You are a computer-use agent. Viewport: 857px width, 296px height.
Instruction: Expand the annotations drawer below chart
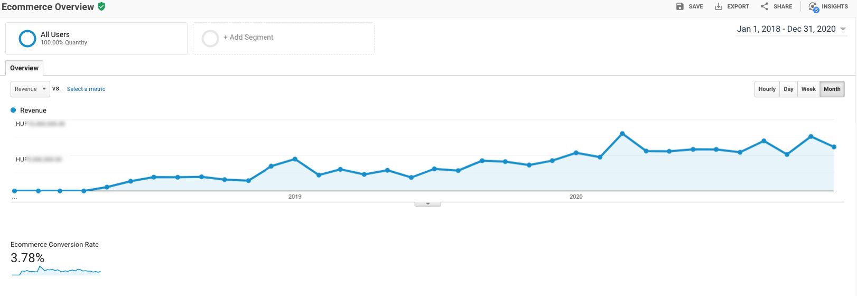(x=427, y=204)
